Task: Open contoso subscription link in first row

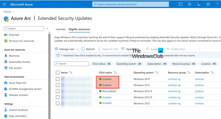Action: click(199, 79)
